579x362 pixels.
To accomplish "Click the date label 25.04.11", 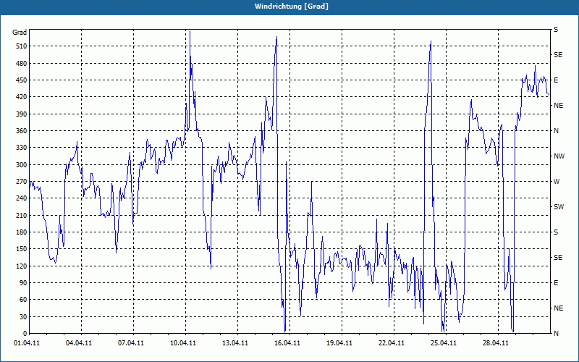I will (x=443, y=343).
